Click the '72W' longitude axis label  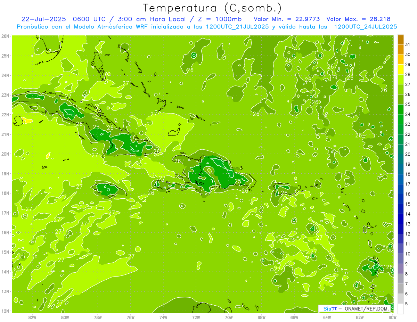196,317
